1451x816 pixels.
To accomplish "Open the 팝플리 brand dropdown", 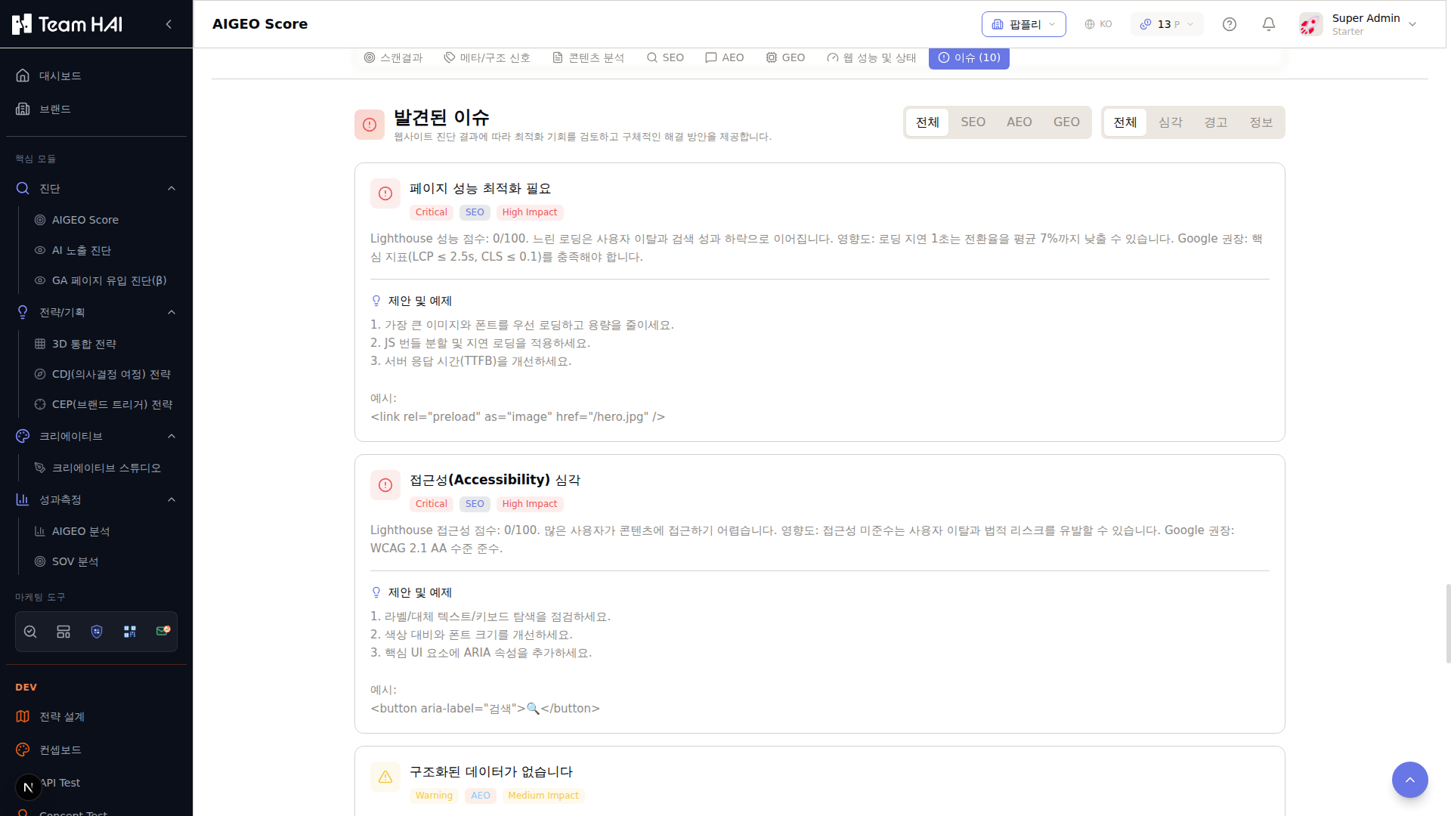I will [x=1023, y=24].
